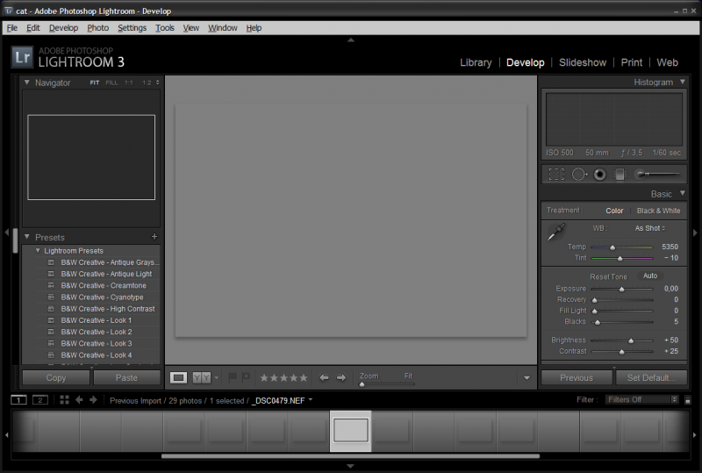Click the filmstrip horizontal scrollbar

coord(350,456)
